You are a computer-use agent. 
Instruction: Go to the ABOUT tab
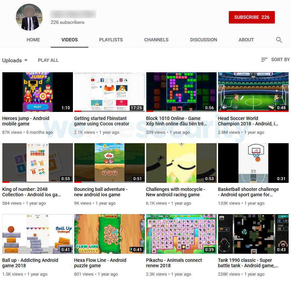(x=246, y=40)
